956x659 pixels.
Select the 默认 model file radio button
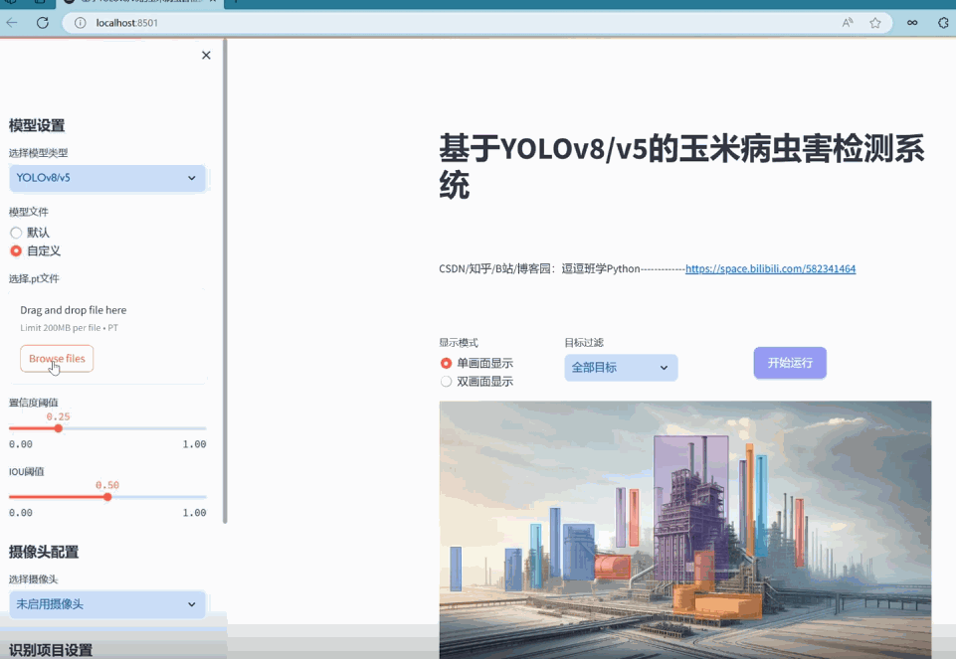coord(15,232)
